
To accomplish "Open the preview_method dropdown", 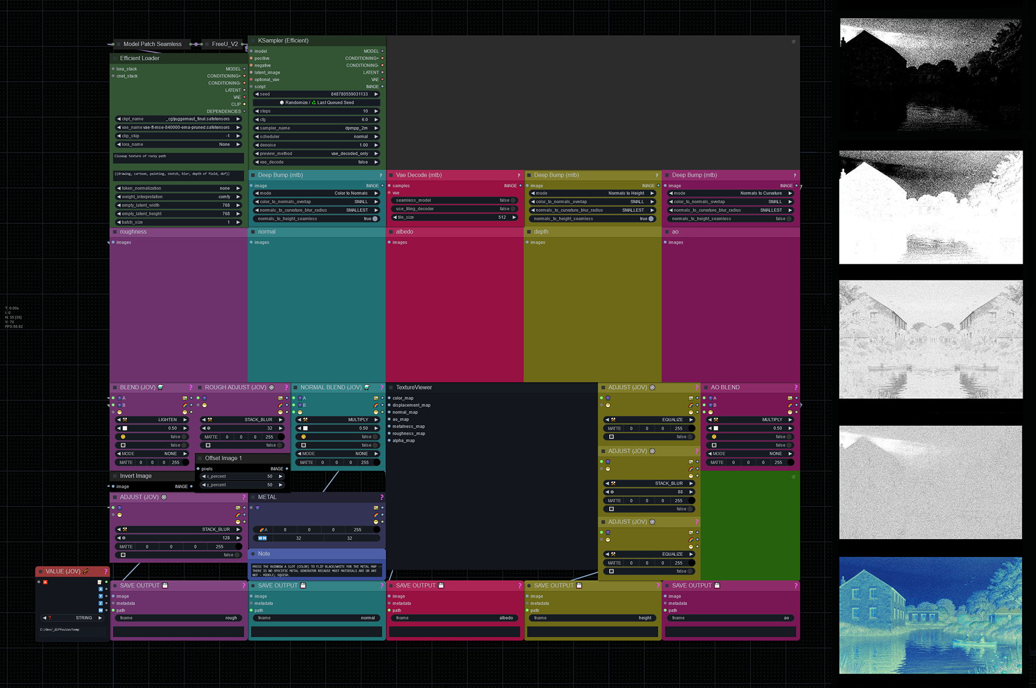I will tap(317, 154).
